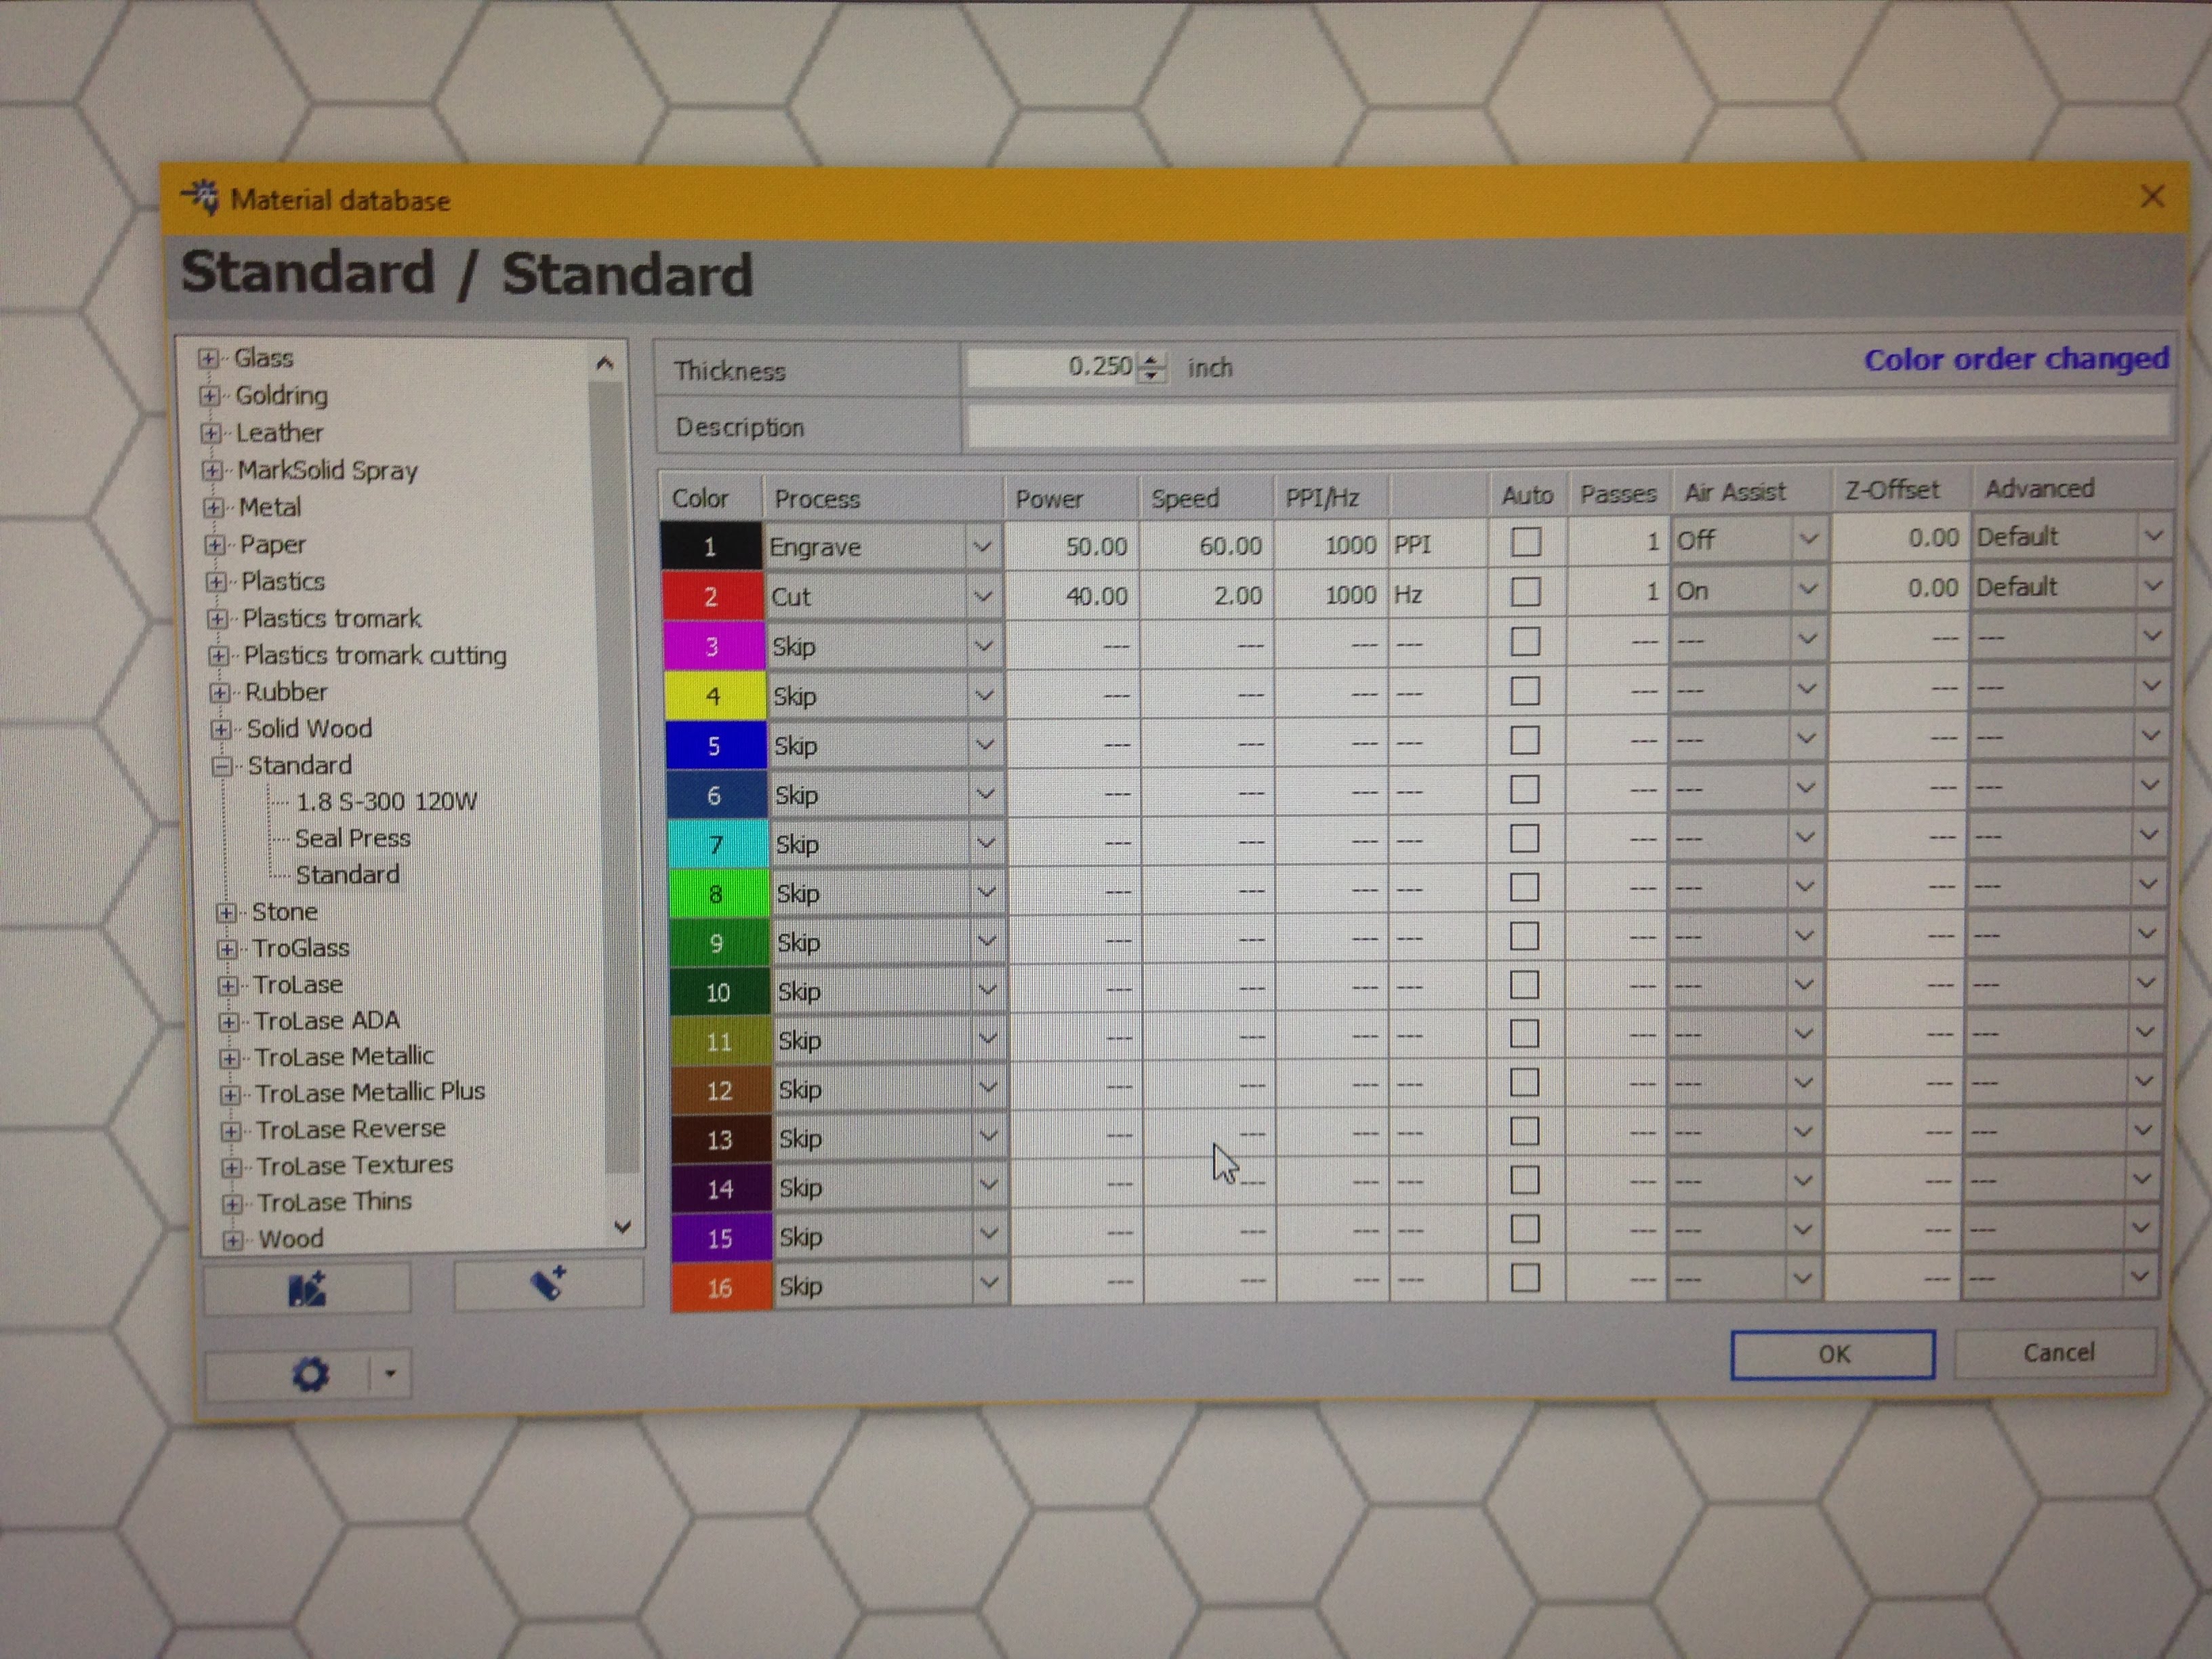The height and width of the screenshot is (1659, 2212).
Task: Click the orange color 16 swatch
Action: click(720, 1287)
